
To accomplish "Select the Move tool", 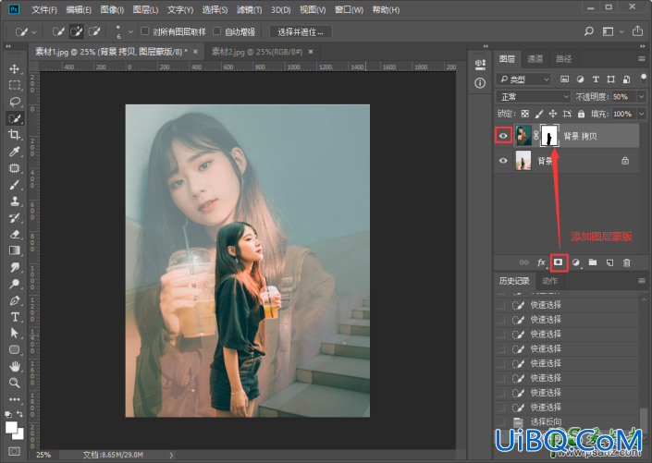I will [x=15, y=68].
